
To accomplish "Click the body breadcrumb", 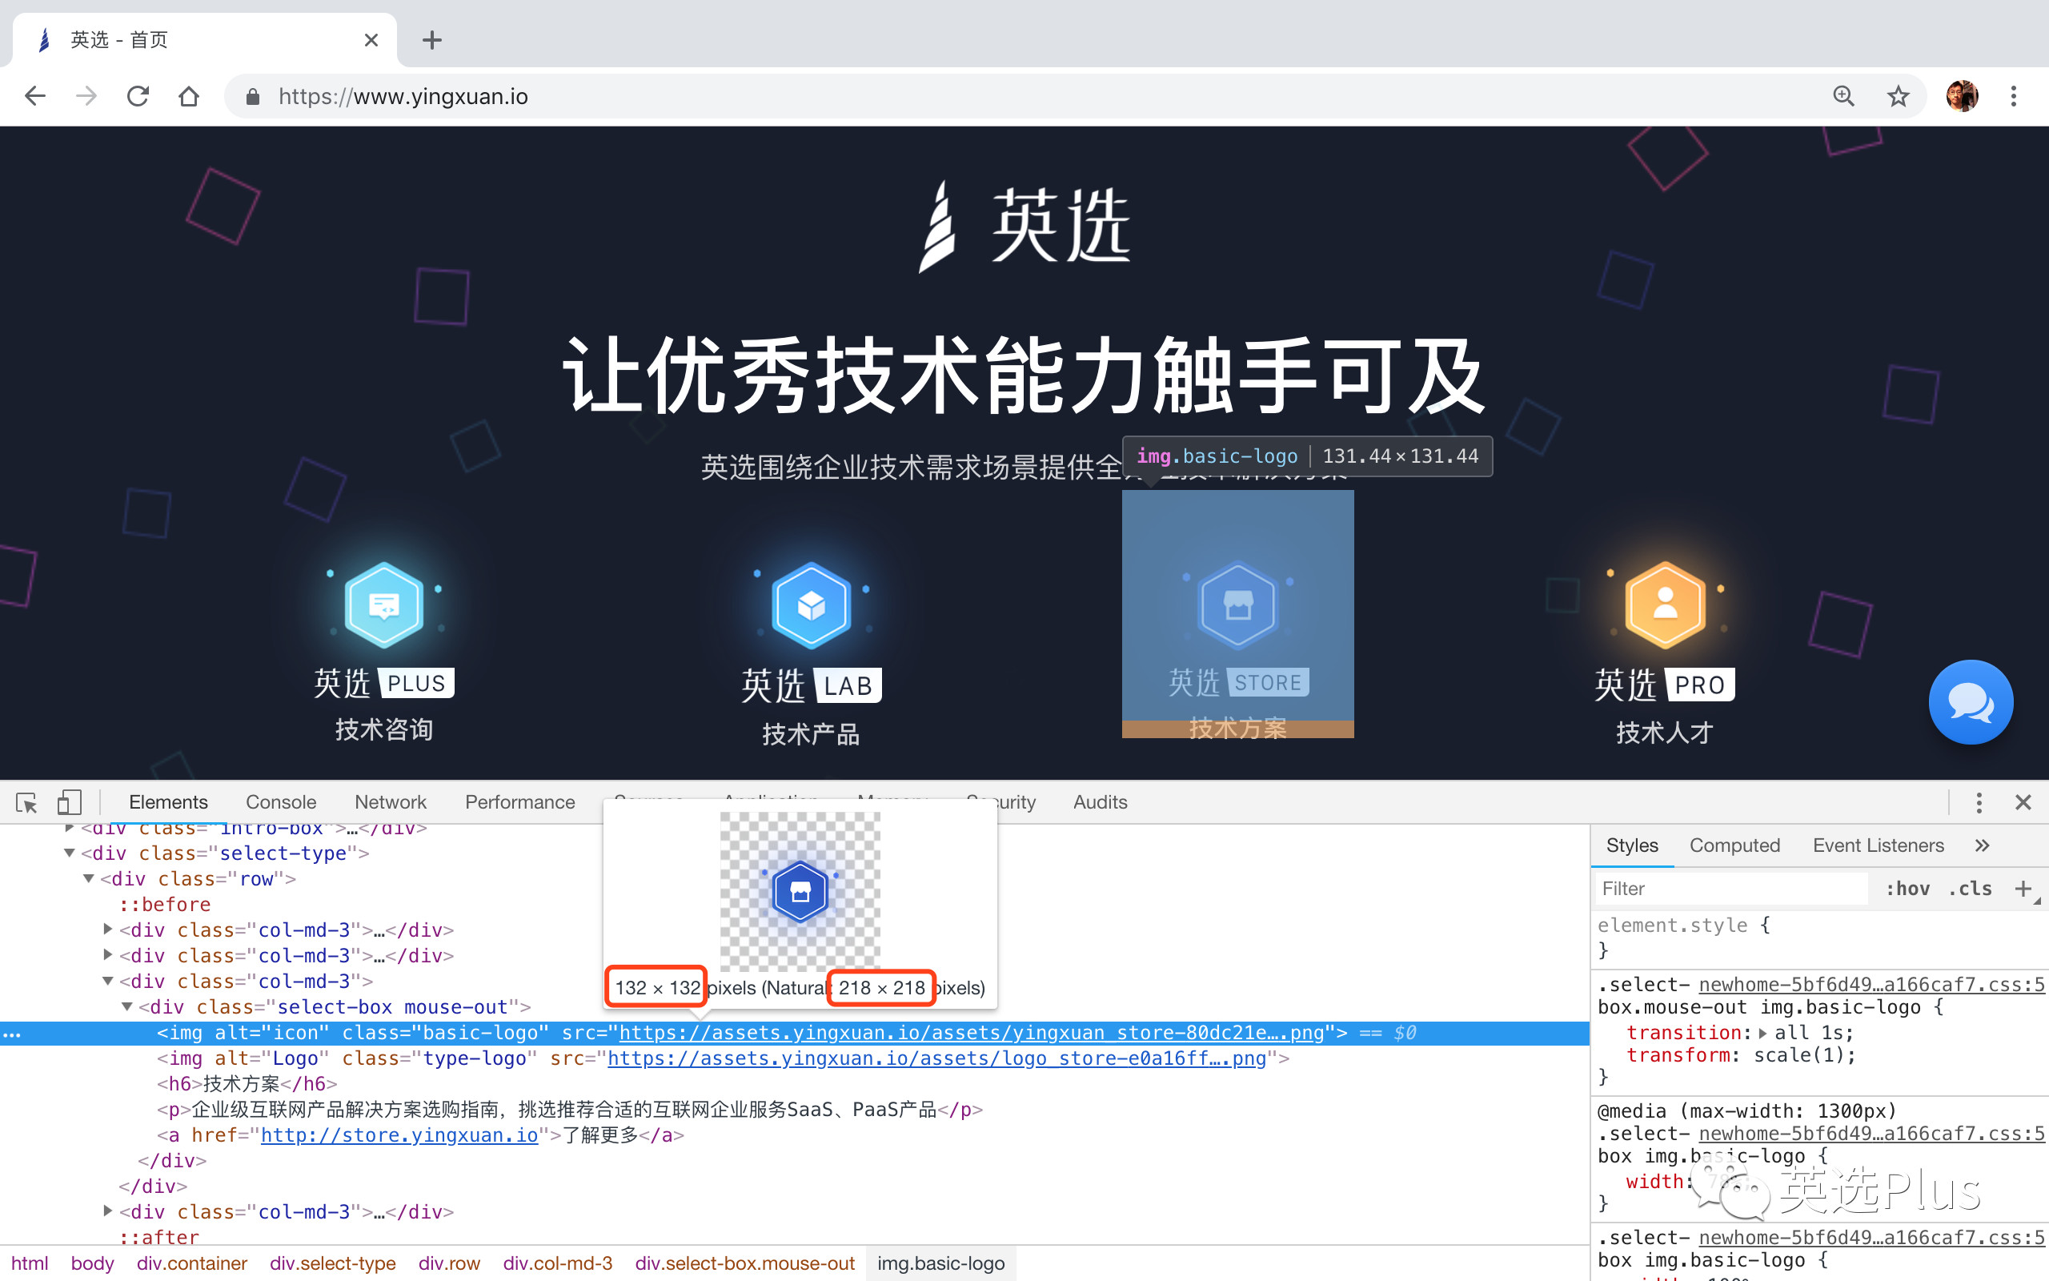I will (92, 1263).
